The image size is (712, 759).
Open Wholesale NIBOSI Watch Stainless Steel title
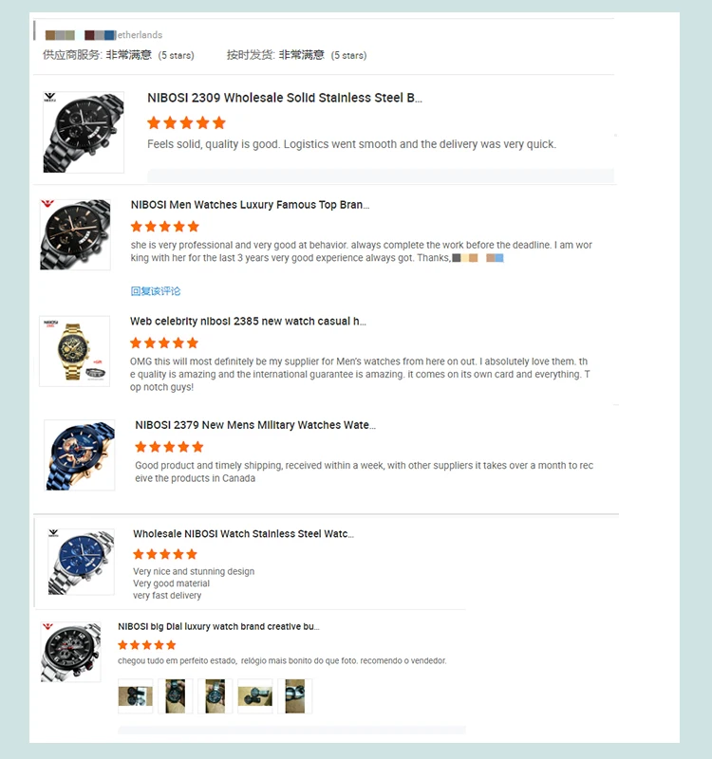[x=244, y=534]
